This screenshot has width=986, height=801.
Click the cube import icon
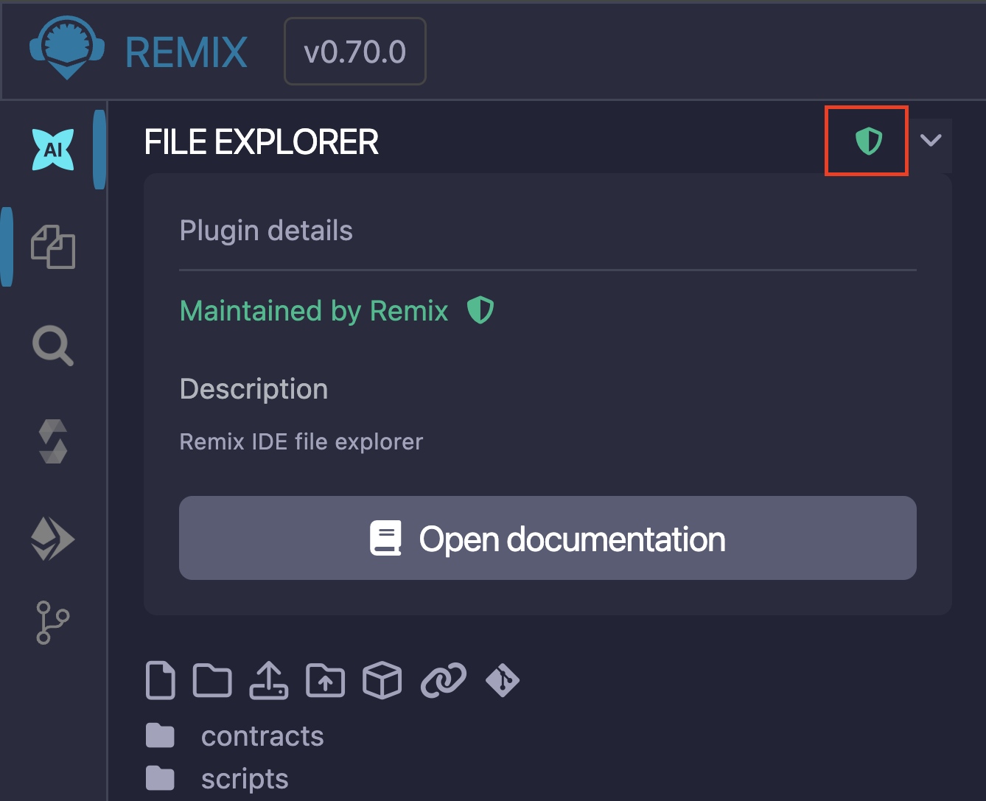pyautogui.click(x=382, y=680)
